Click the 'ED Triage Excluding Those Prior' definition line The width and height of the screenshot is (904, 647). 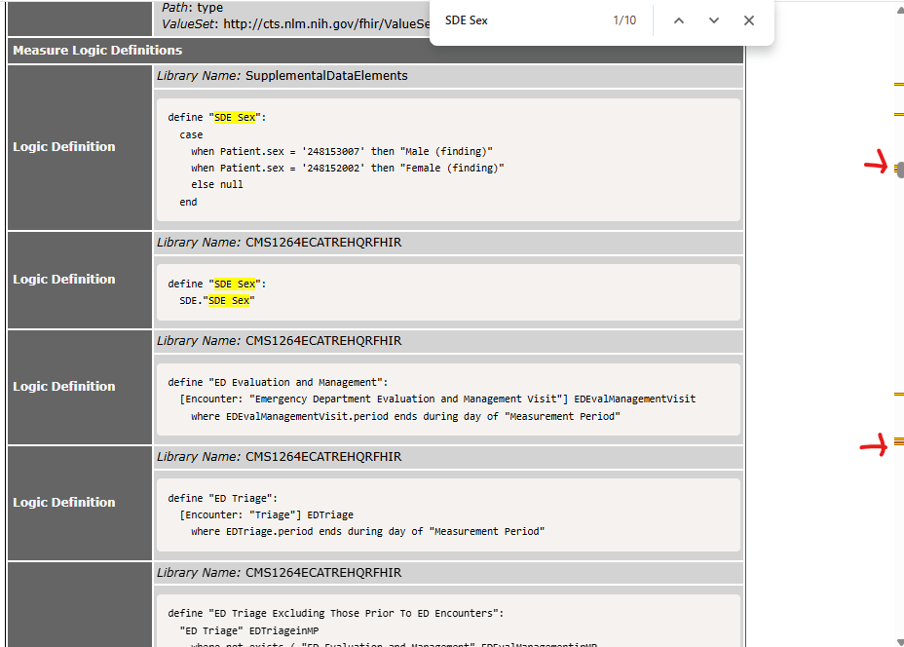(335, 613)
